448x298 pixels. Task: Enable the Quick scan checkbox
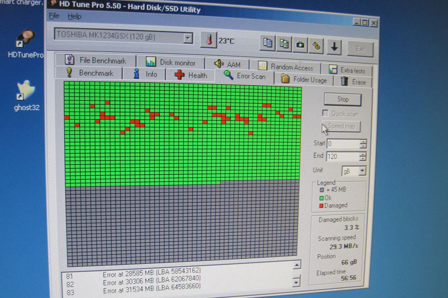(326, 113)
